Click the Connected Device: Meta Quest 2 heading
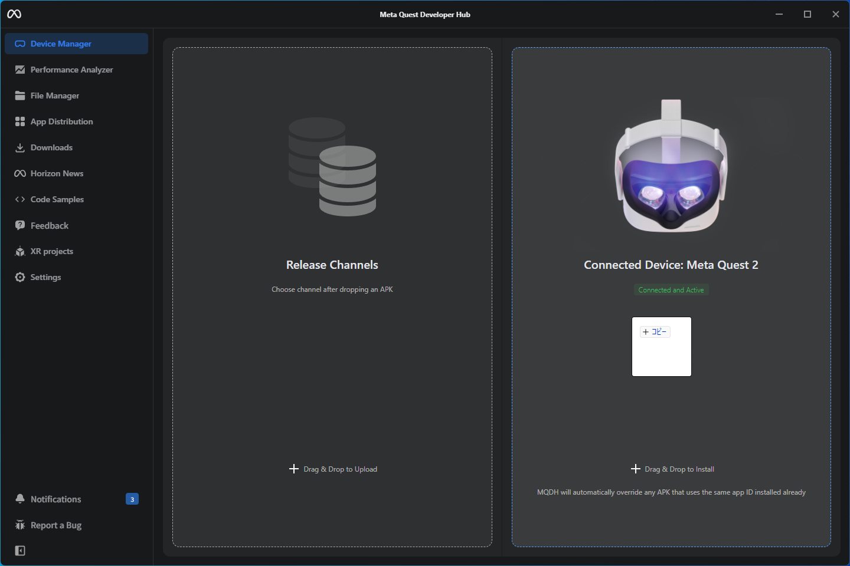 click(671, 265)
